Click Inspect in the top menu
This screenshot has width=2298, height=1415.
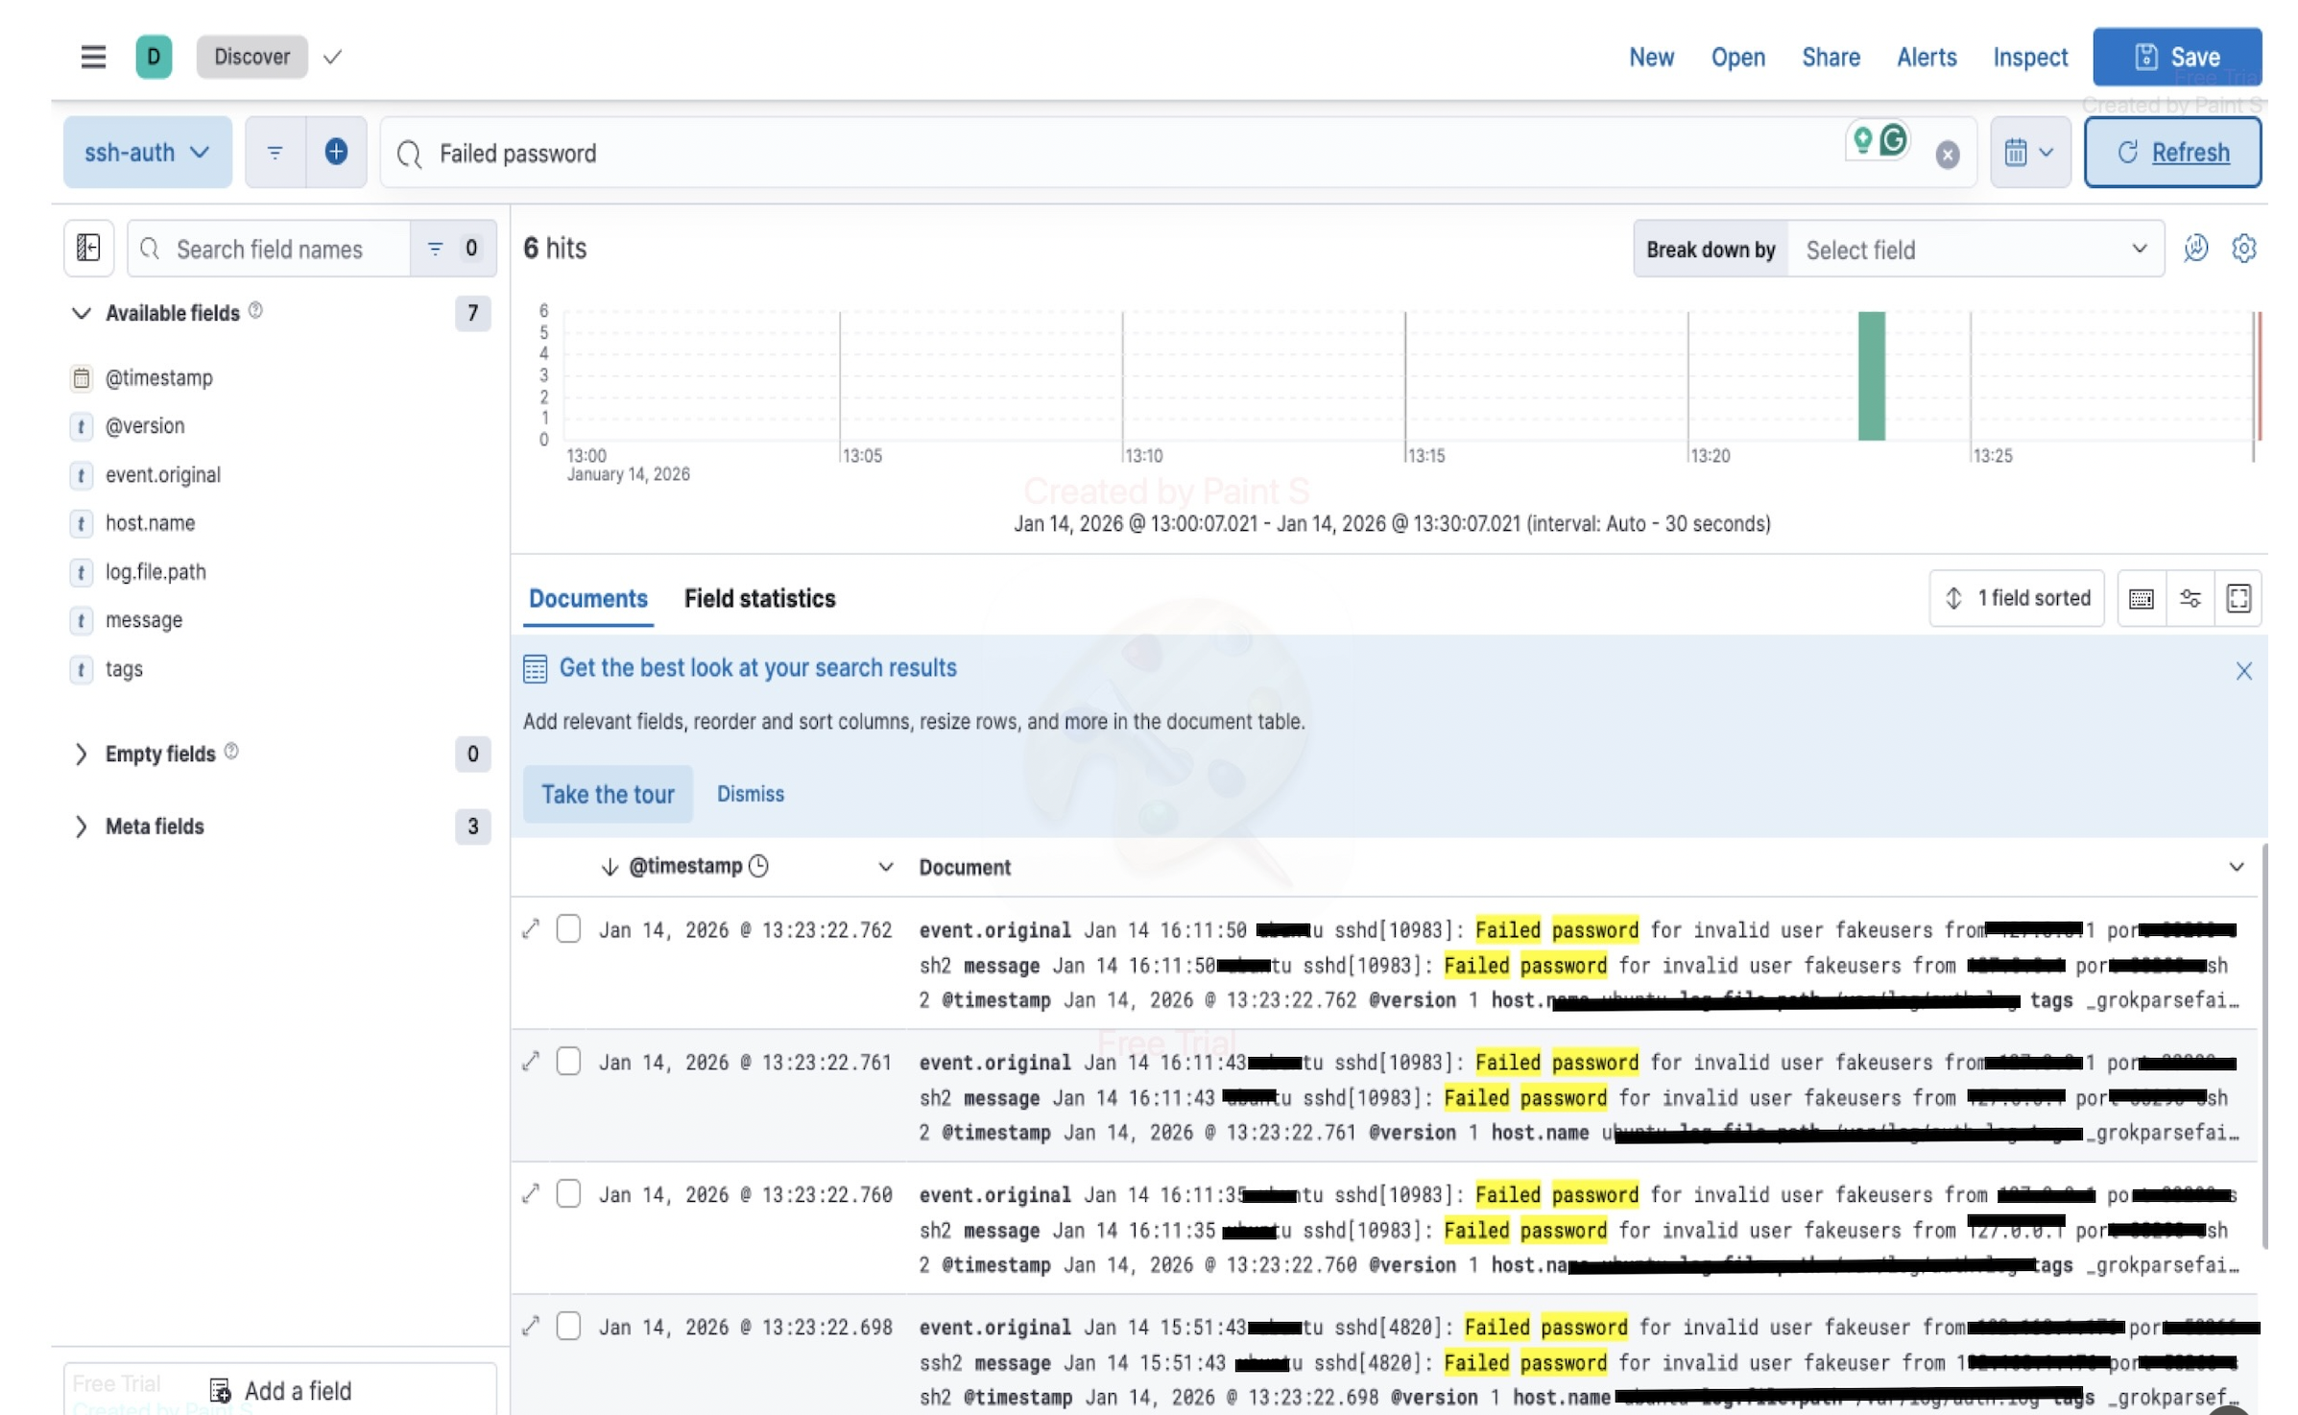2029,58
